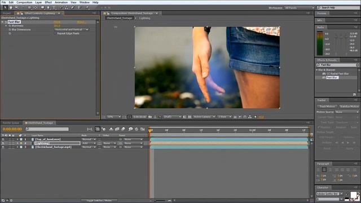The width and height of the screenshot is (361, 203).
Task: Open Motion Source dropdown in Tracker
Action: tap(347, 112)
